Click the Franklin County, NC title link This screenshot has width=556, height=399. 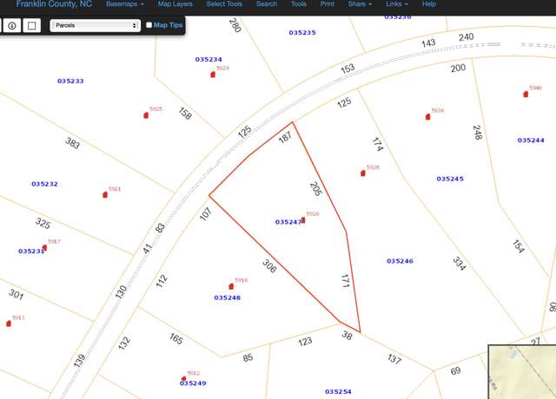tap(54, 4)
